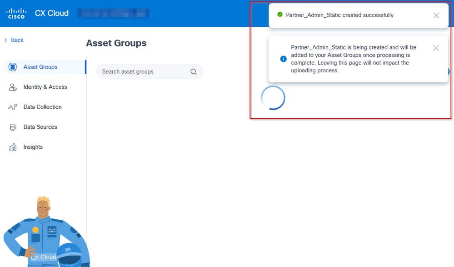
Task: Click the CX Cloud astronaut mascot image
Action: [46, 232]
